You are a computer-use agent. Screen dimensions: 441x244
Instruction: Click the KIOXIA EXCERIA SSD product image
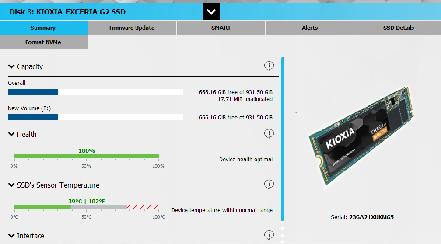362,136
